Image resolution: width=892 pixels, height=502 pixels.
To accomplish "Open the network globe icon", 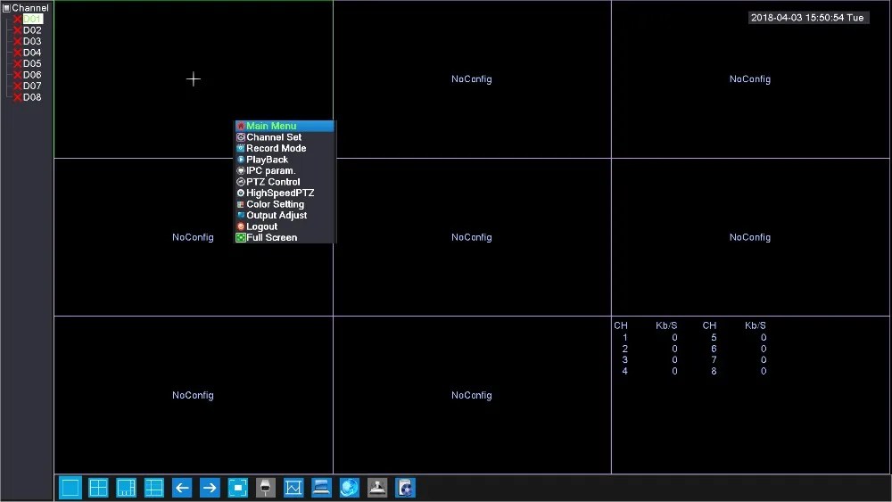I will tap(350, 488).
